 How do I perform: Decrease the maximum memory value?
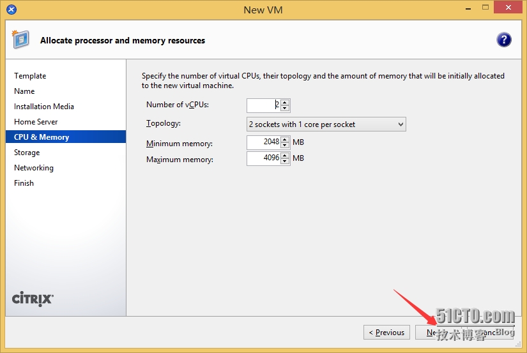pyautogui.click(x=285, y=161)
